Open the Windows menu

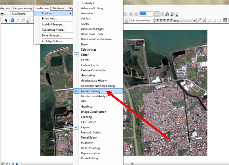click(58, 8)
